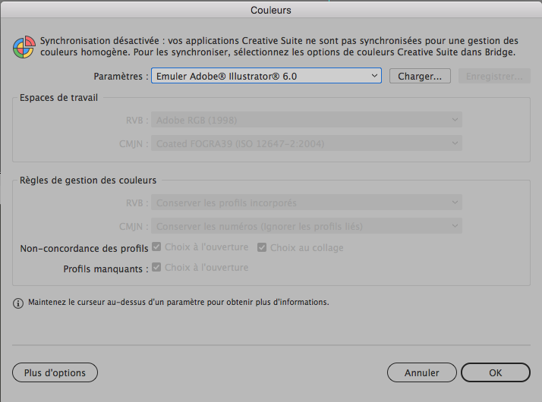Click the Espaces de travail group label
This screenshot has width=542, height=402.
[x=58, y=98]
